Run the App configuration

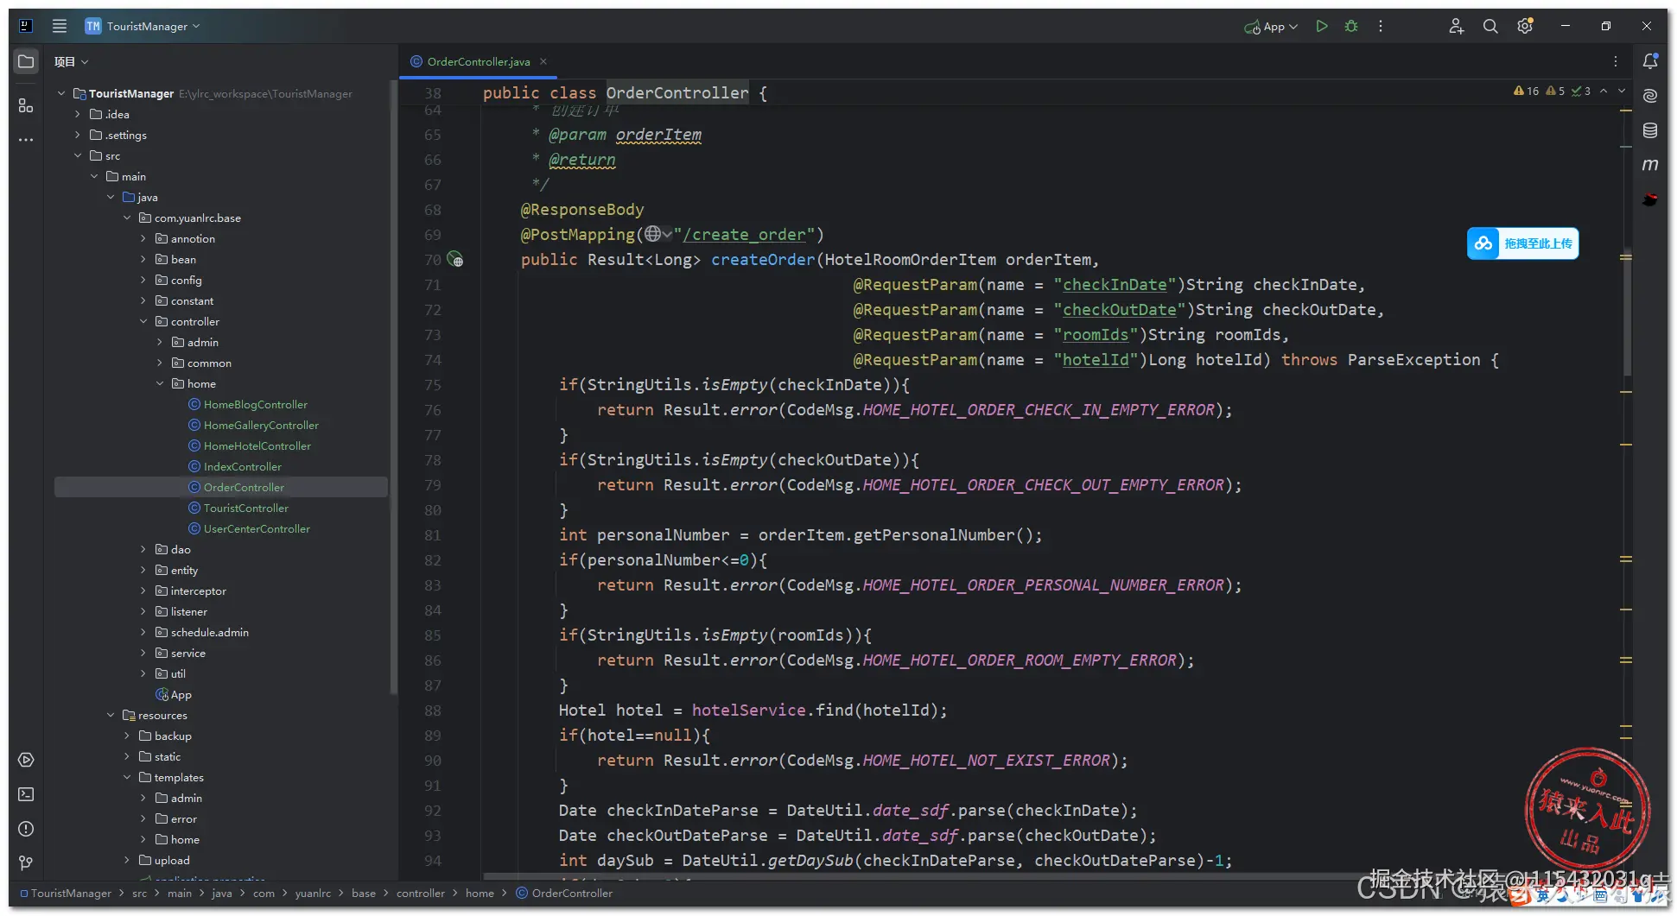tap(1321, 26)
